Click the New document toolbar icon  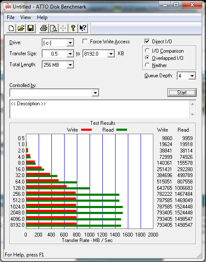(x=11, y=28)
